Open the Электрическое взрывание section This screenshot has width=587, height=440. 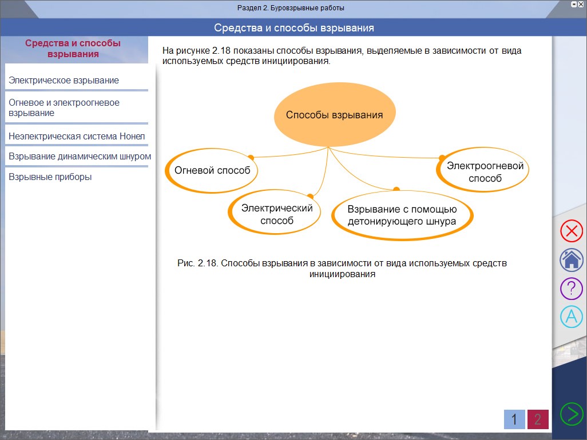[x=64, y=81]
